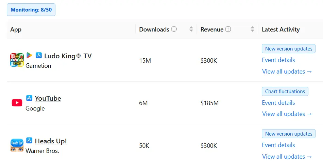Screen dimensions: 323x161
Task: Click the Google publisher name
Action: (35, 108)
